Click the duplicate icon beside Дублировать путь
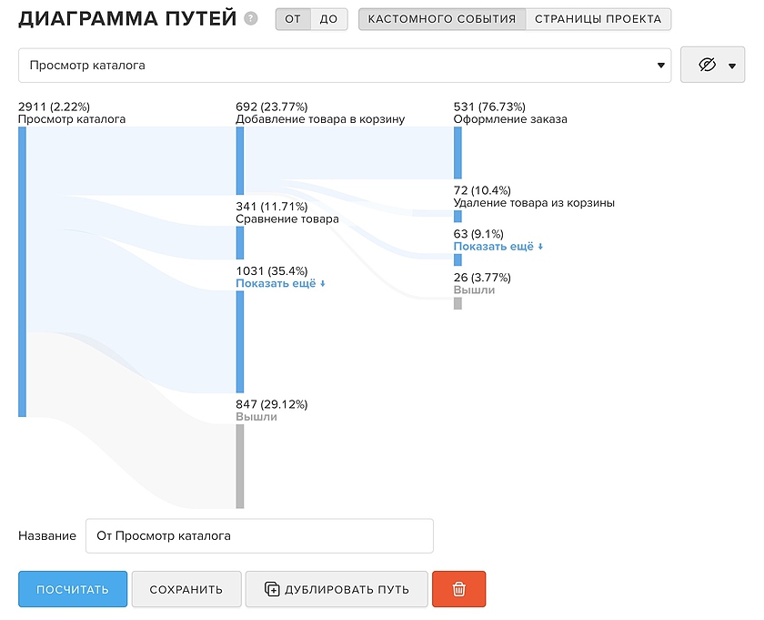This screenshot has height=620, width=764. coord(272,589)
